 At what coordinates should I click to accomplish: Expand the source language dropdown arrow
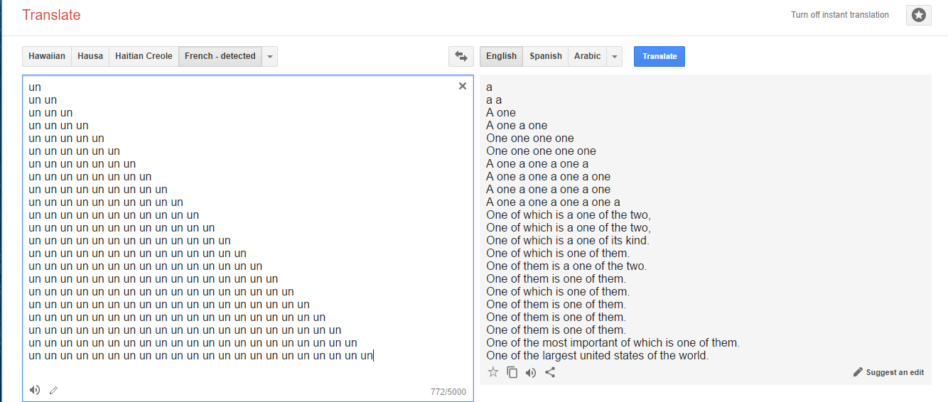(x=270, y=56)
